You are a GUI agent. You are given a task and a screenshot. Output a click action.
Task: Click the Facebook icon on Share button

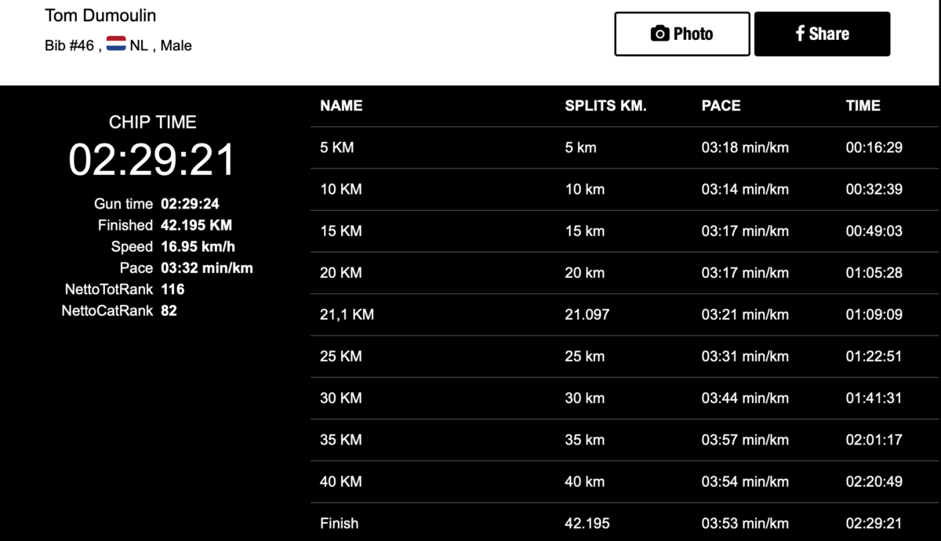tap(800, 34)
